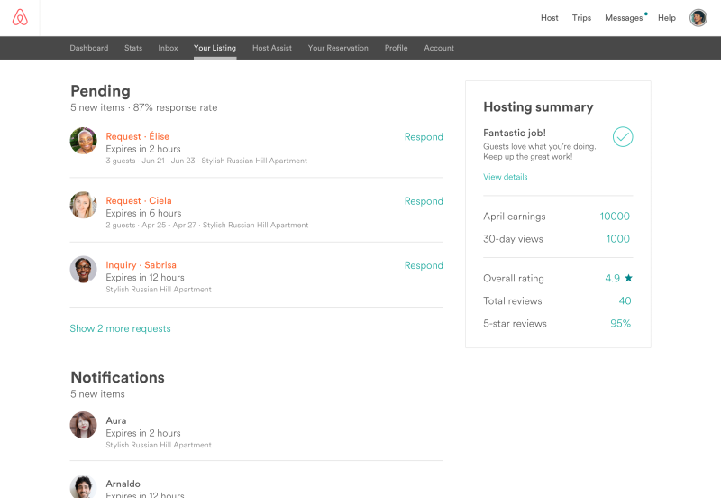The image size is (721, 498).
Task: Click the "Fantastic job!" message
Action: pyautogui.click(x=514, y=133)
